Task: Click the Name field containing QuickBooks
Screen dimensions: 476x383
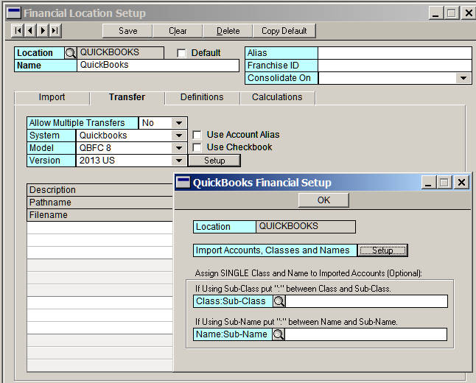Action: [158, 66]
